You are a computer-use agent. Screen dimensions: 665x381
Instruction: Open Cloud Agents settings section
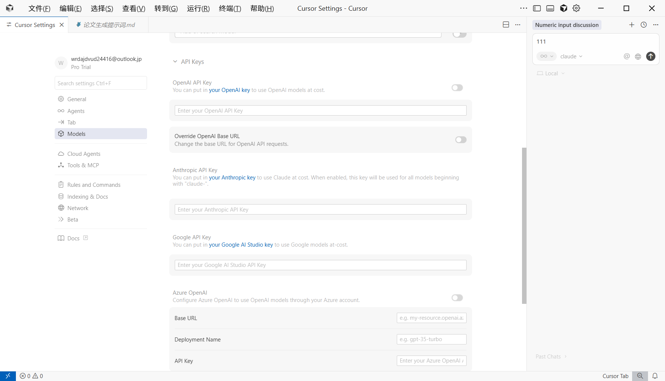(x=101, y=154)
